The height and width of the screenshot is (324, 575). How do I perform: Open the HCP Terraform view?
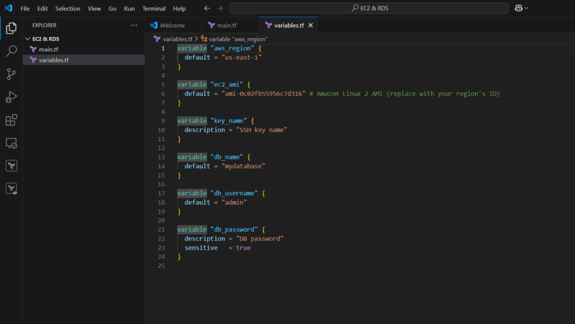(x=11, y=188)
